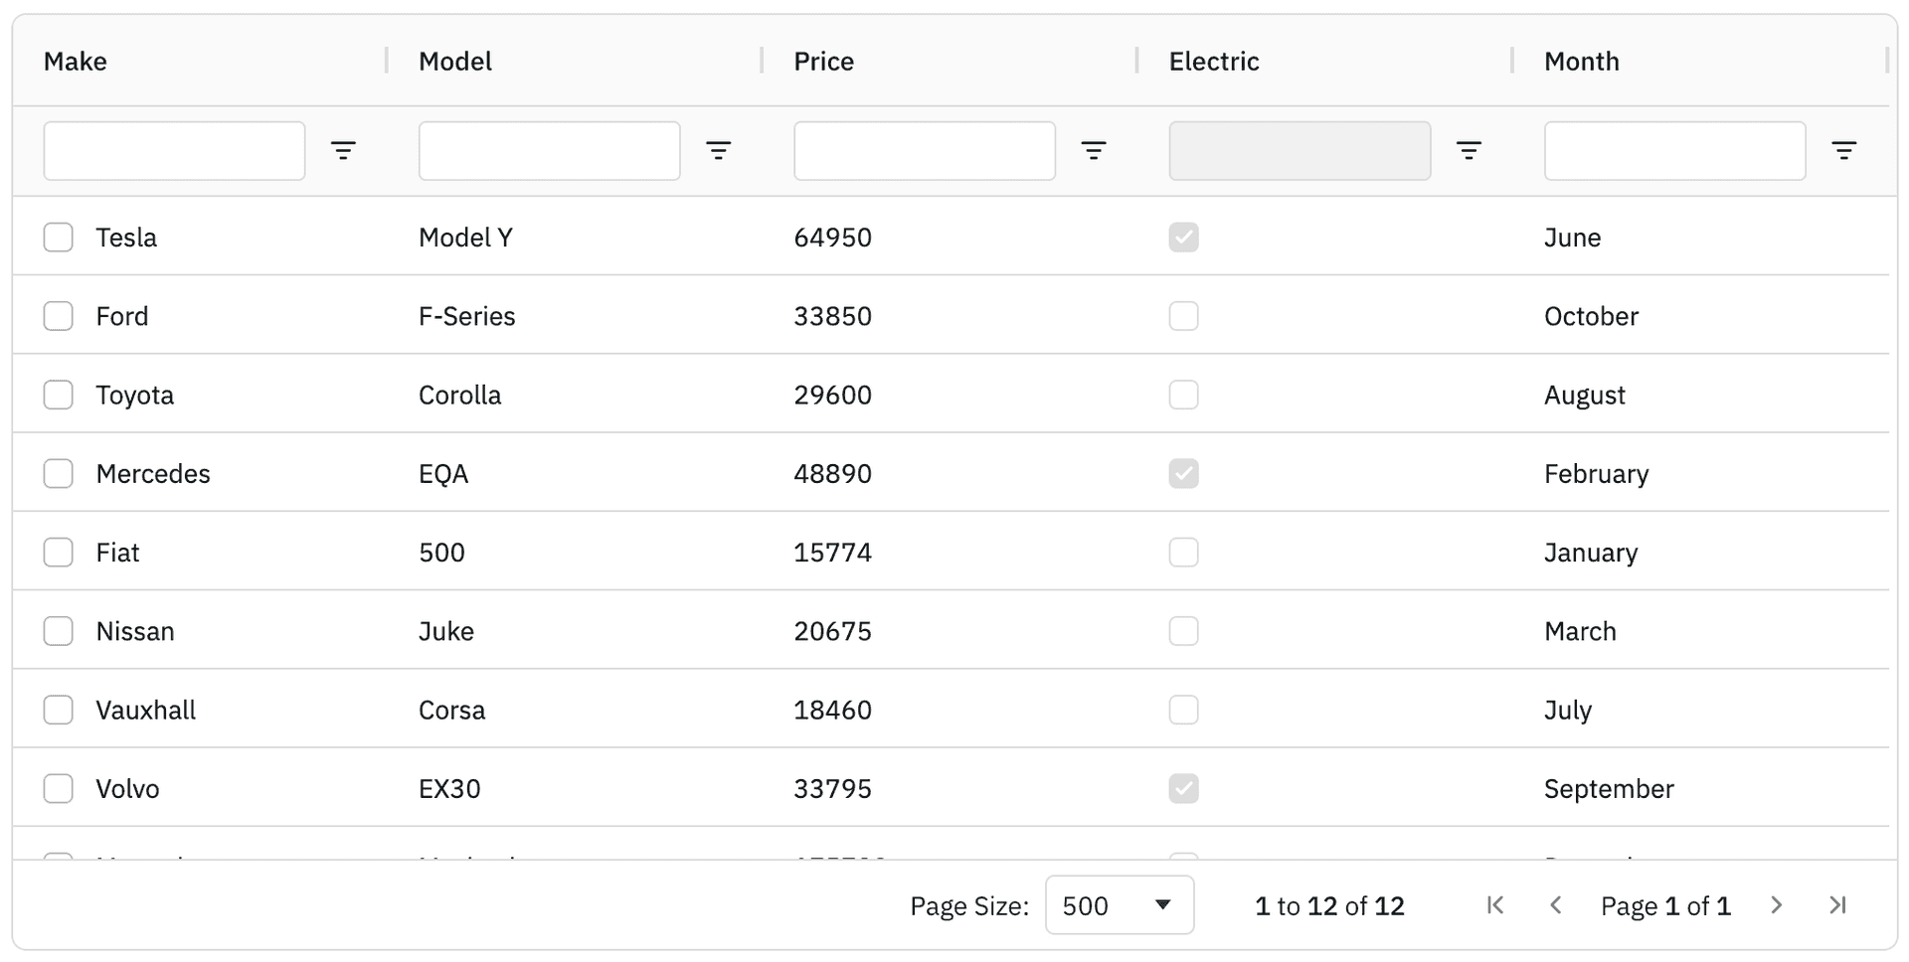Image resolution: width=1909 pixels, height=962 pixels.
Task: Click the Juke model cell
Action: pos(446,631)
